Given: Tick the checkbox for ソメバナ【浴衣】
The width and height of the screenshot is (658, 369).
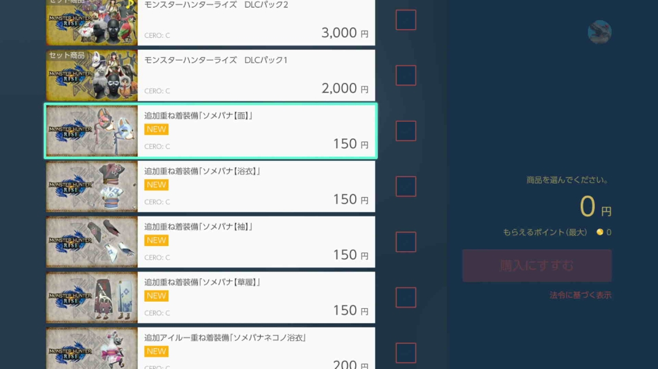Looking at the screenshot, I should pos(406,186).
